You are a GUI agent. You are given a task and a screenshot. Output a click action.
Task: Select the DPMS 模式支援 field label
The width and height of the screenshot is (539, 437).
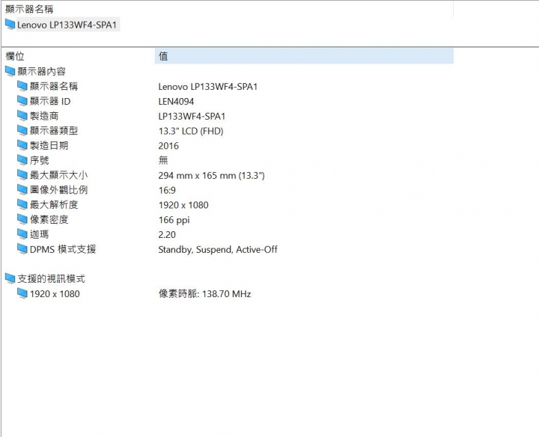coord(63,248)
